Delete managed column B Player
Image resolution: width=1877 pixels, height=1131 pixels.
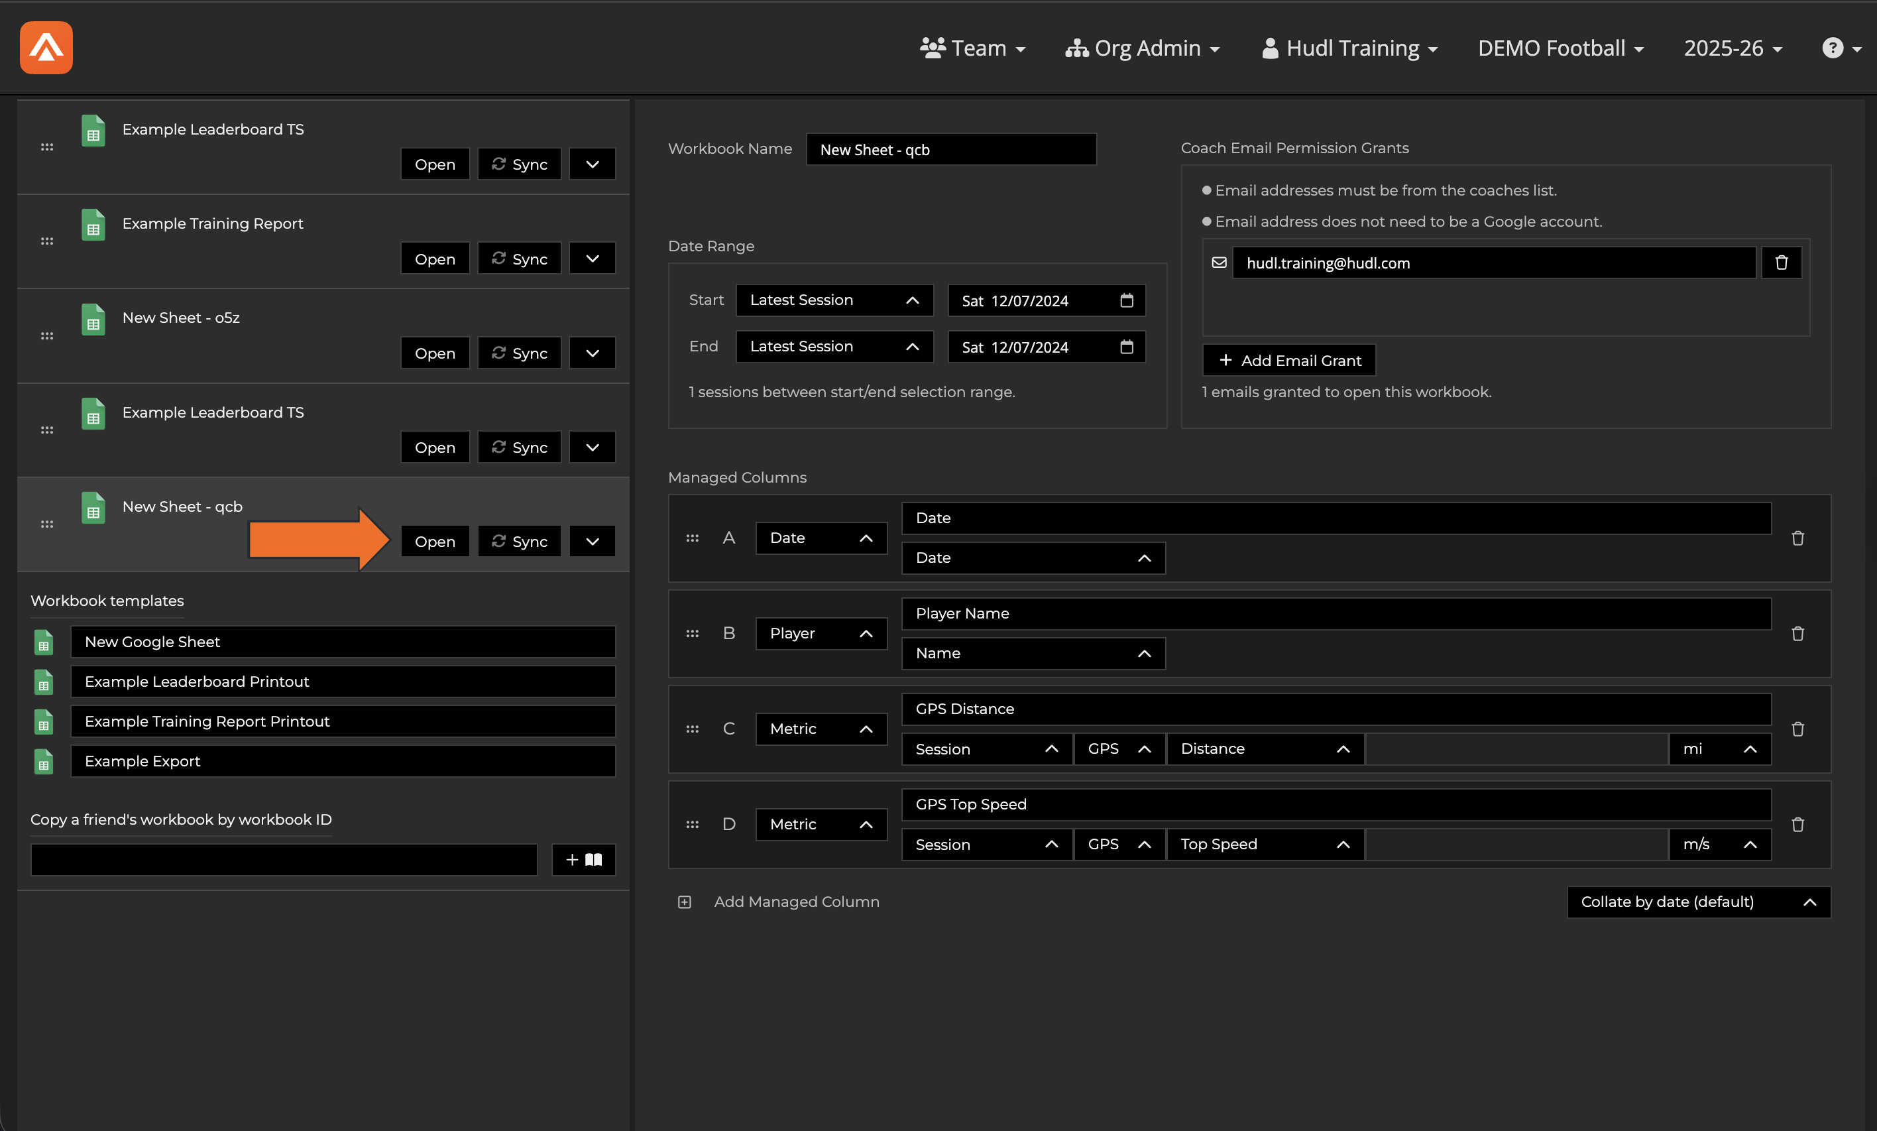coord(1797,633)
